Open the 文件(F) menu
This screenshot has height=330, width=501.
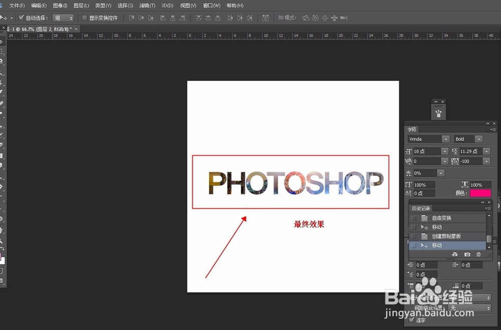[17, 6]
